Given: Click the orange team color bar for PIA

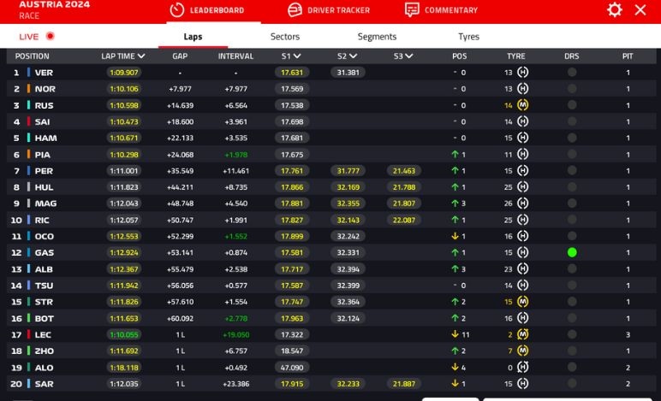Looking at the screenshot, I should coord(29,155).
